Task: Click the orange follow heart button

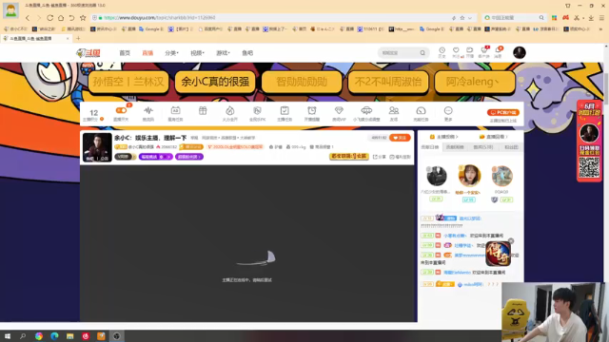Action: click(x=400, y=138)
